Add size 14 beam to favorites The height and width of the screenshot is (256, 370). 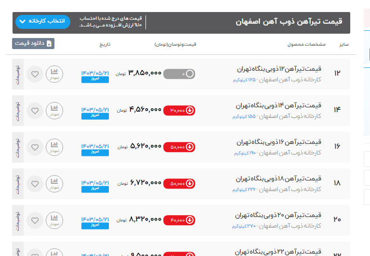(x=35, y=111)
